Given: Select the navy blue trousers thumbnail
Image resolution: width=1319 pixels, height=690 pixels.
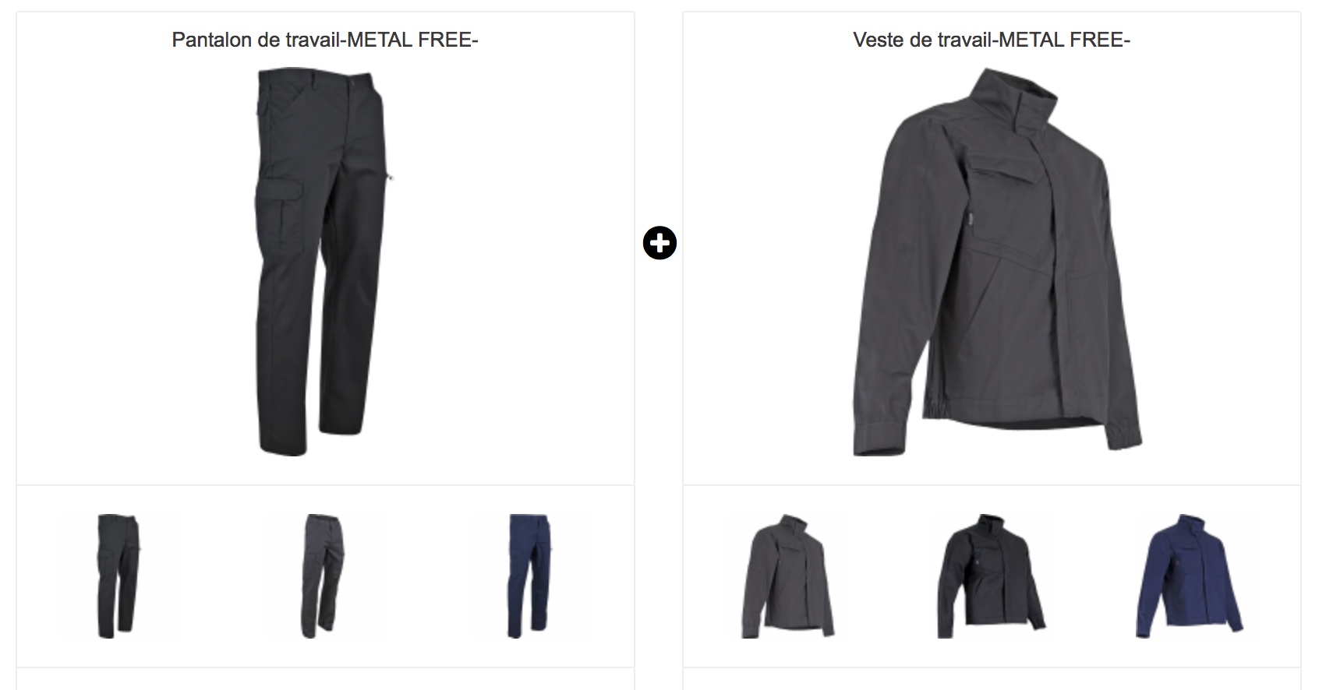Looking at the screenshot, I should pos(529,576).
